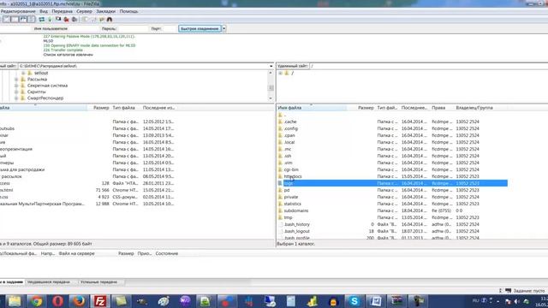Select the .bash_history file
This screenshot has width=548, height=308.
tap(297, 224)
